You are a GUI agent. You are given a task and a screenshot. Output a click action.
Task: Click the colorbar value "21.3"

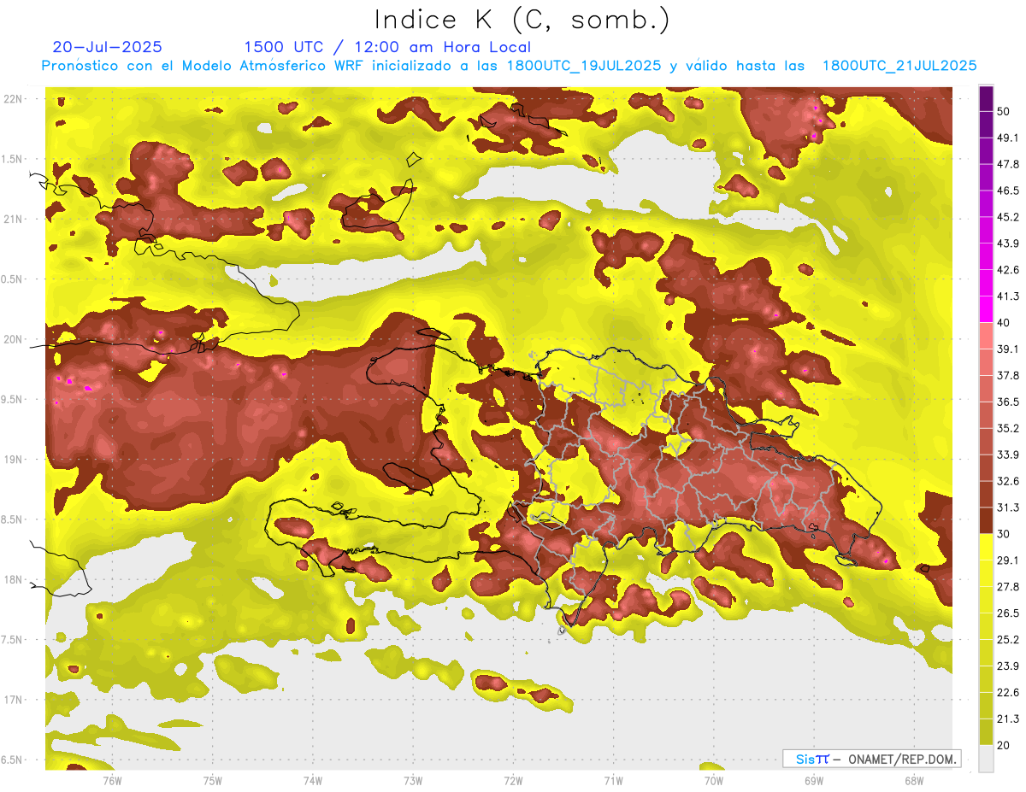(x=1007, y=719)
